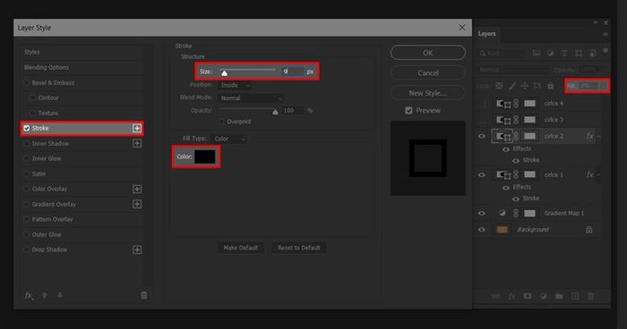This screenshot has width=627, height=329.
Task: Toggle the Preview checkbox
Action: (408, 111)
